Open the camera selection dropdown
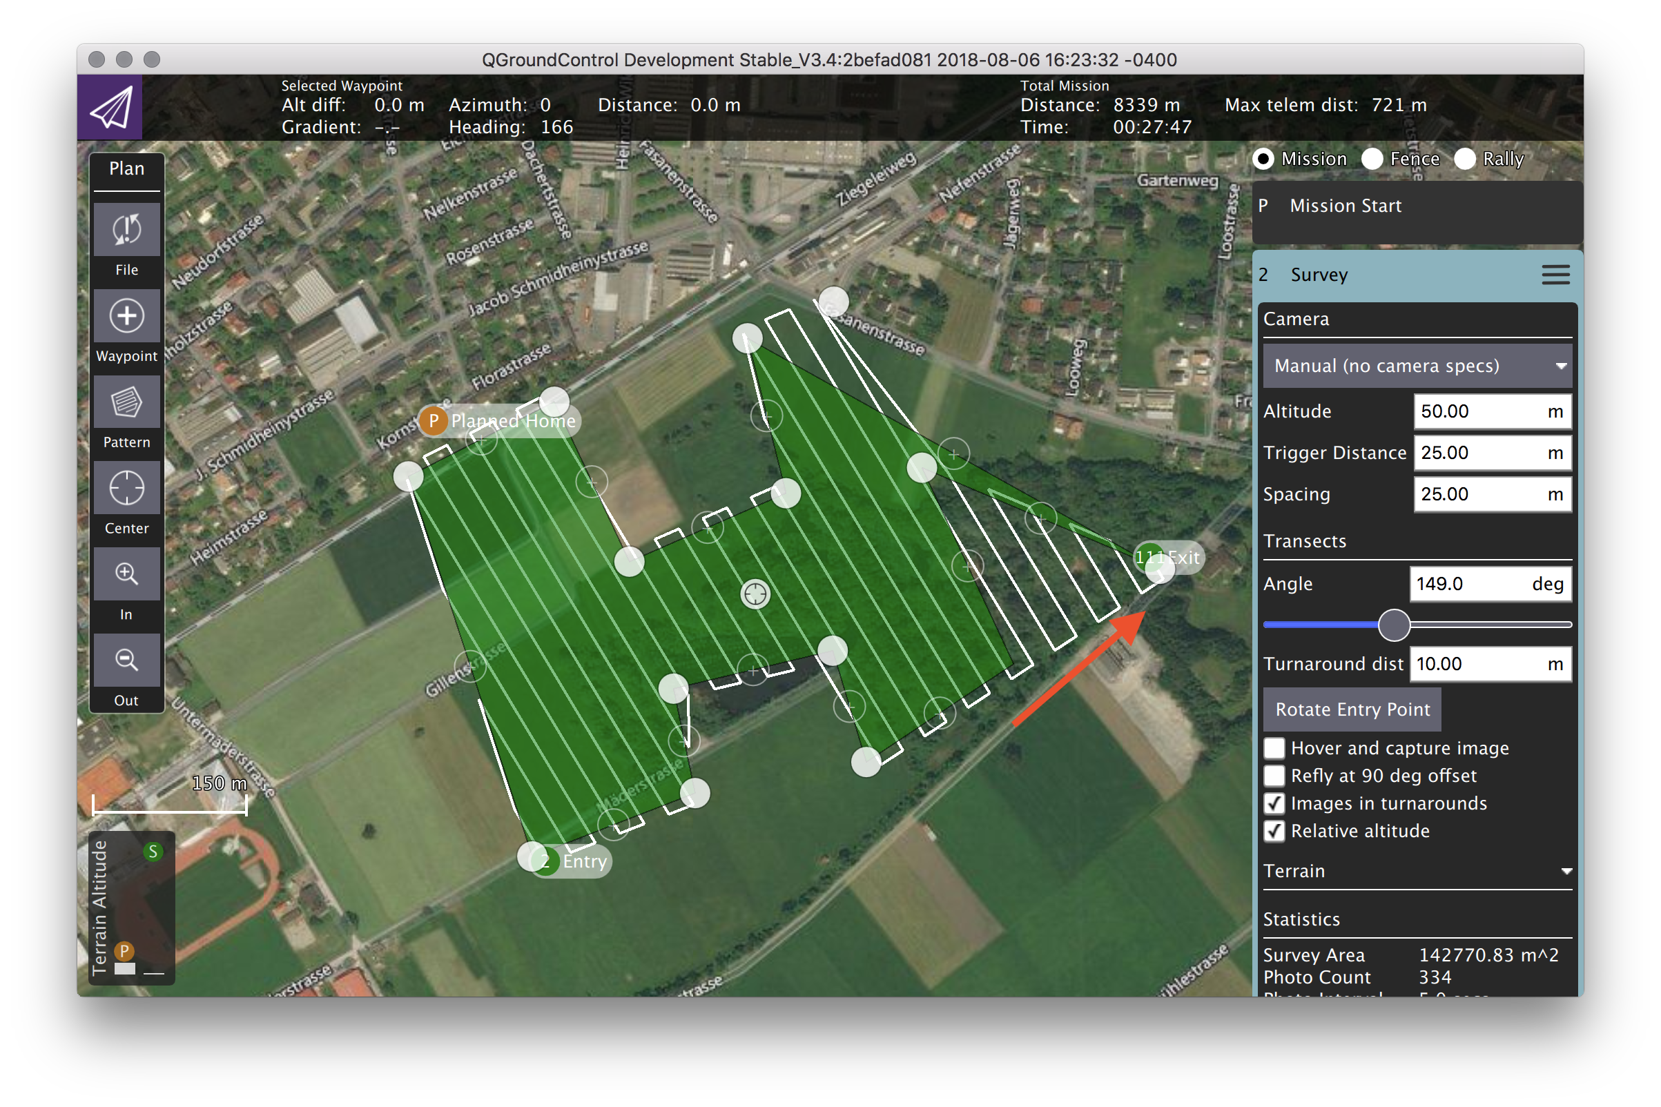 [1417, 366]
